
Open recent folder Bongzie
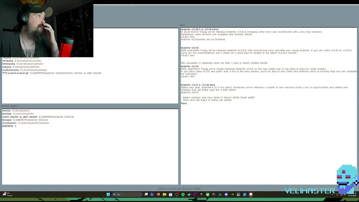point(25,120)
